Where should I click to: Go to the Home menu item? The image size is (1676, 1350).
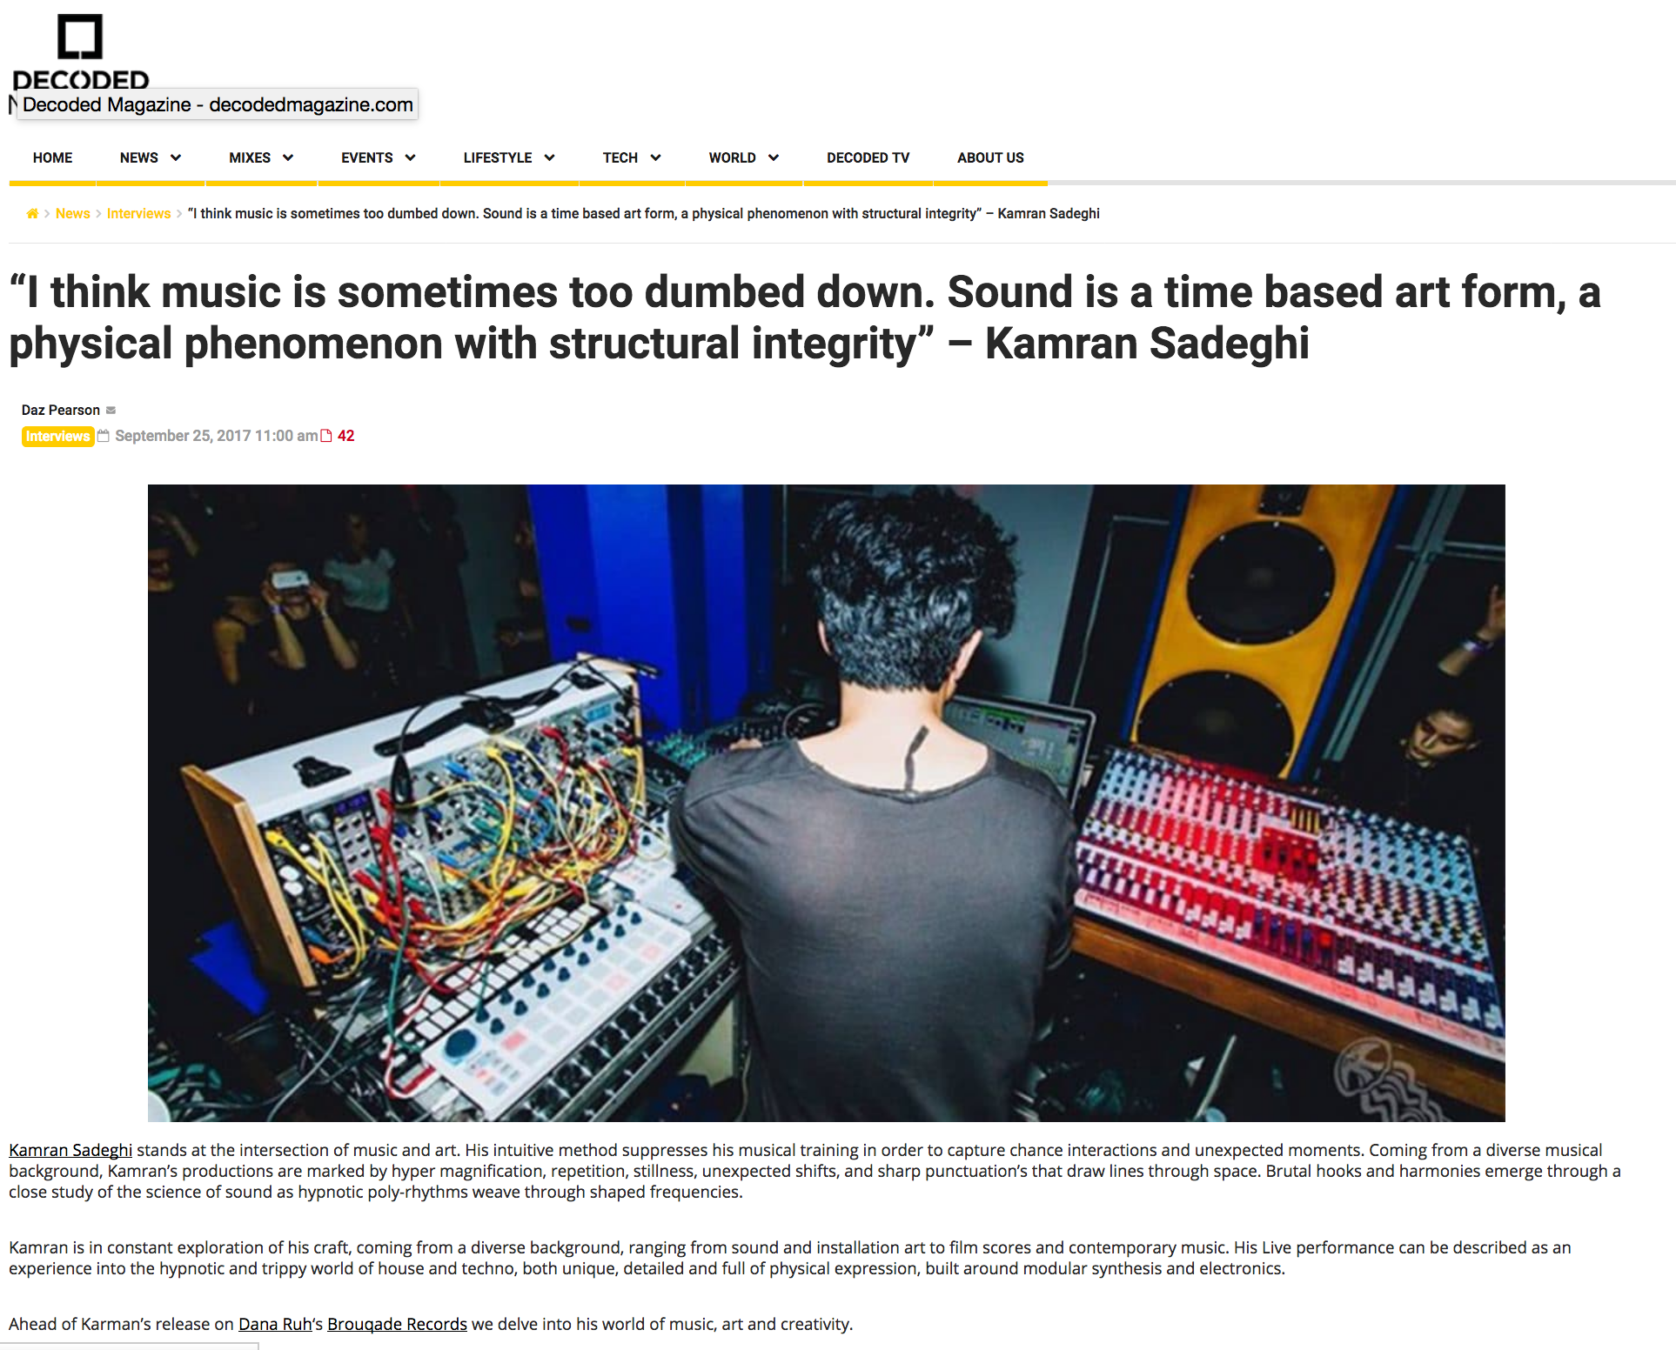coord(52,158)
